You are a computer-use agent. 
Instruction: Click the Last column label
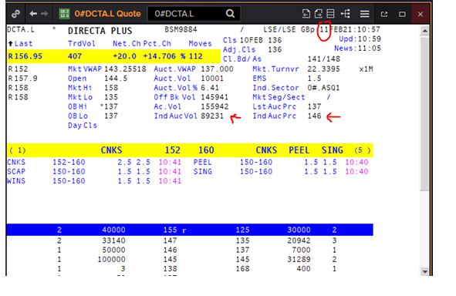pyautogui.click(x=24, y=44)
